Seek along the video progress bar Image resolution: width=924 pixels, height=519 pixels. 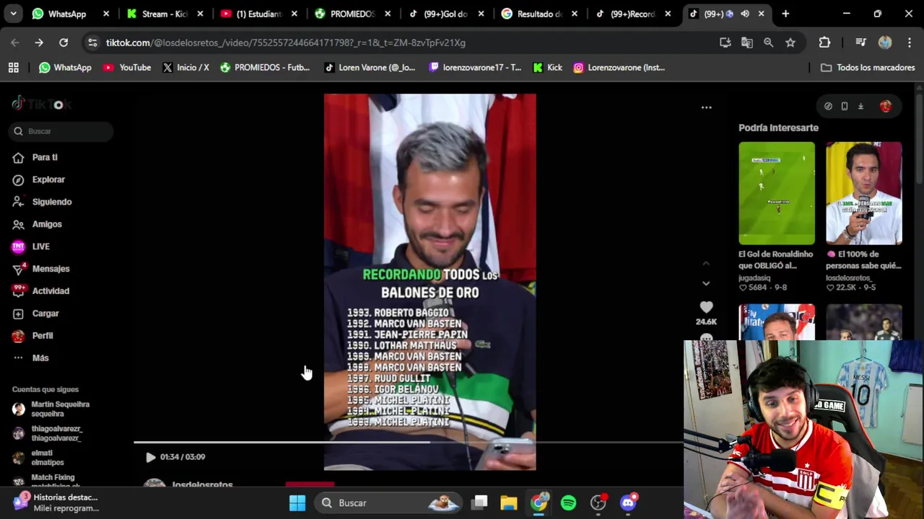pos(408,443)
